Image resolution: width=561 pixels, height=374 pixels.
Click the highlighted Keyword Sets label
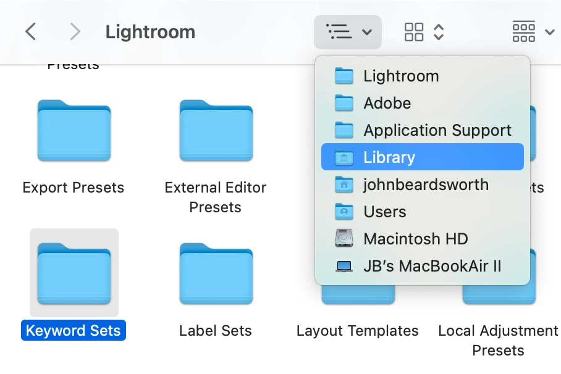coord(74,330)
